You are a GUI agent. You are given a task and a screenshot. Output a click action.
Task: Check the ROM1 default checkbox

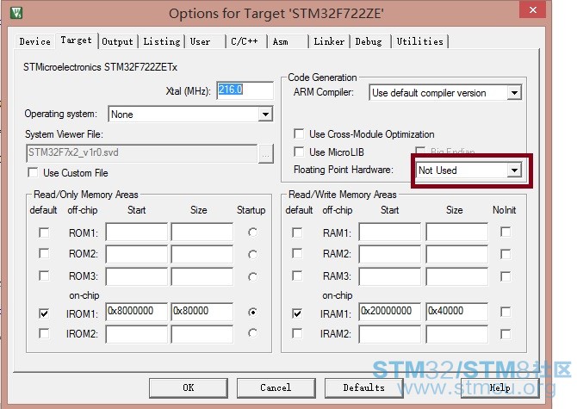(x=44, y=232)
